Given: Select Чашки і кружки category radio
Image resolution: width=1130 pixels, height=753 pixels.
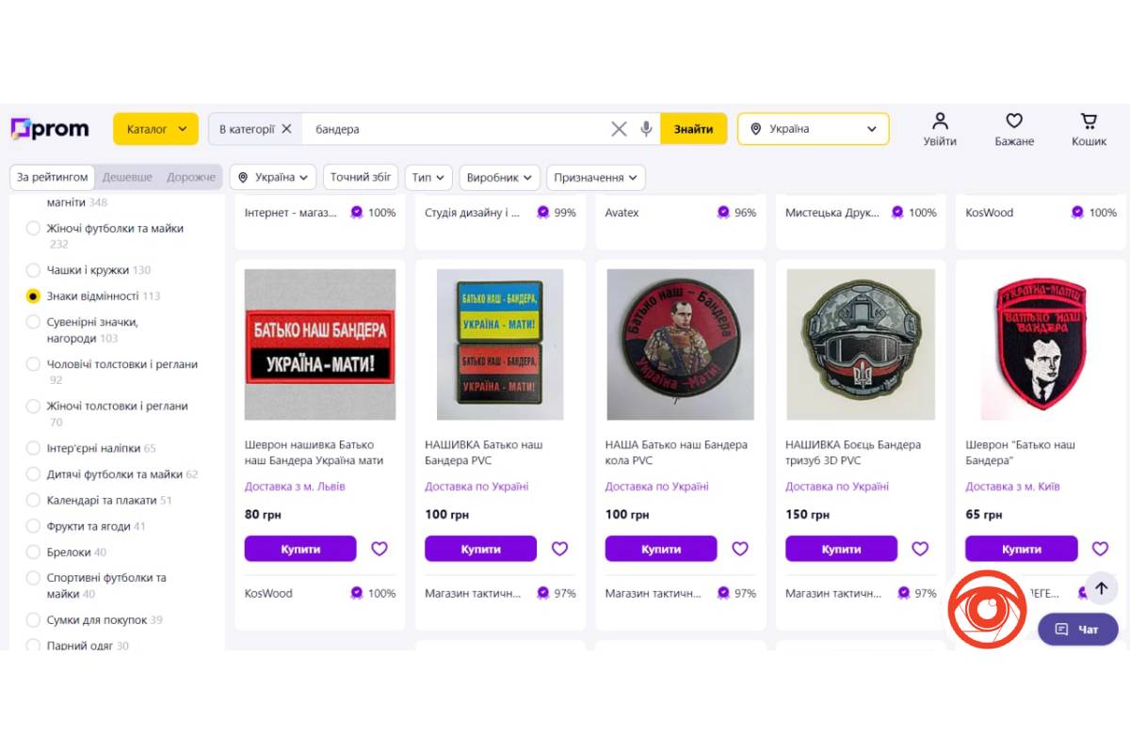Looking at the screenshot, I should (x=33, y=270).
